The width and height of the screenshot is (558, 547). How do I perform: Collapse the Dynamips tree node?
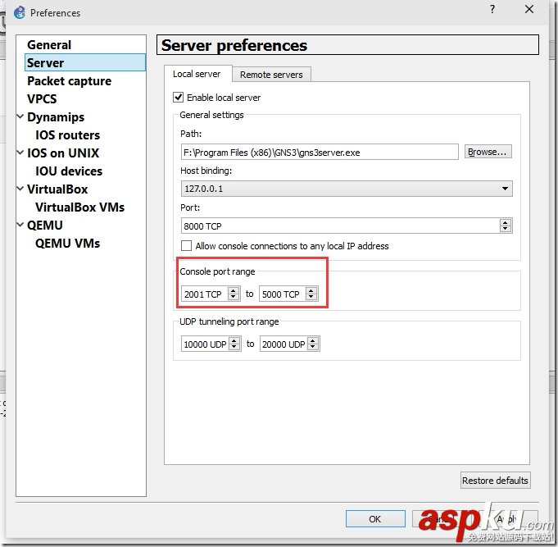pos(20,116)
